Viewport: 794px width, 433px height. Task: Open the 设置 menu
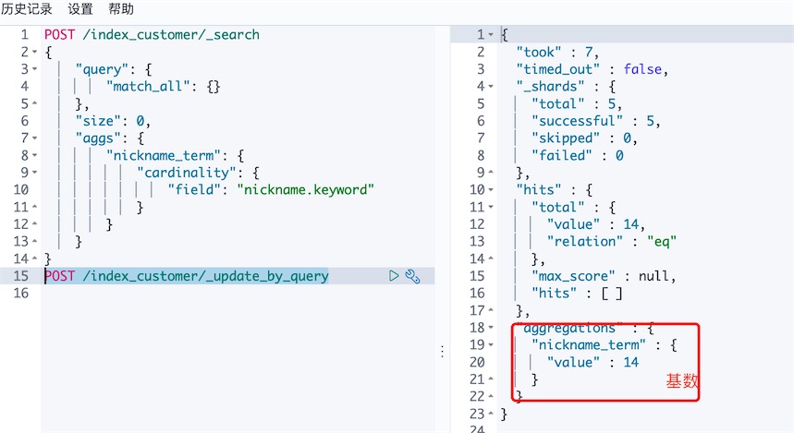pos(80,8)
